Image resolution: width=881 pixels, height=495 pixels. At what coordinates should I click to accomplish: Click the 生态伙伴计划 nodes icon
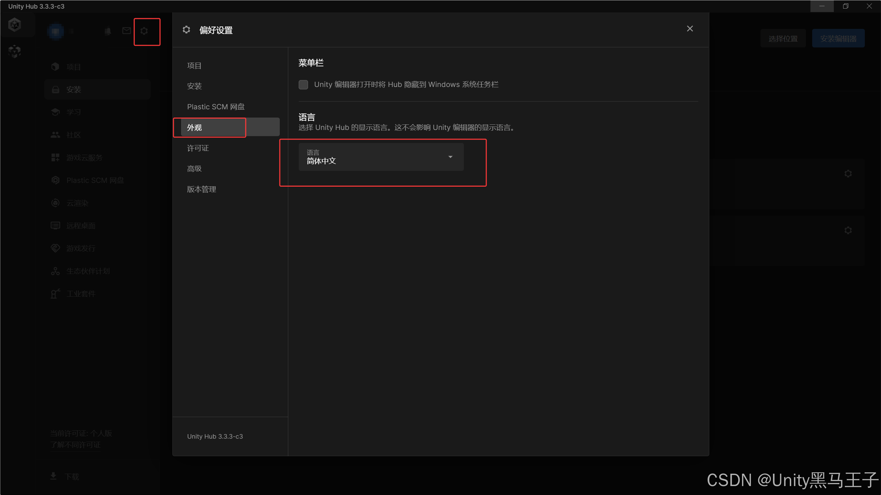[x=55, y=271]
